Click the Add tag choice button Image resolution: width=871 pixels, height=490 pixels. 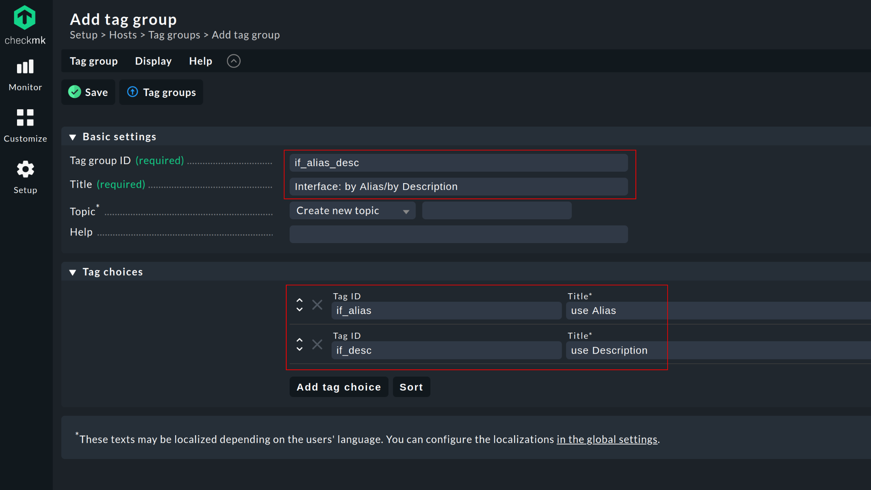click(x=339, y=387)
